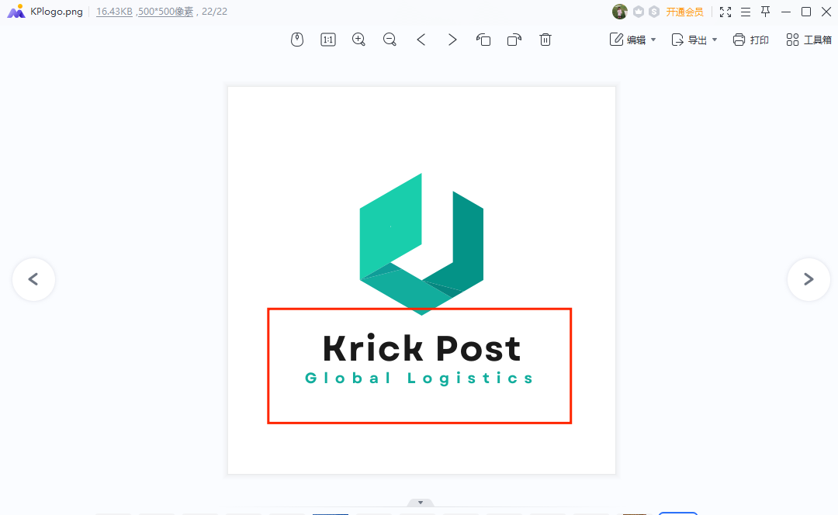Click the shield badge icon
Image resolution: width=838 pixels, height=515 pixels.
click(x=638, y=12)
